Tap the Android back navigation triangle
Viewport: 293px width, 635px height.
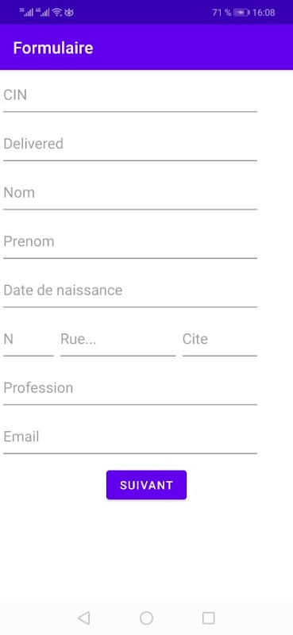[x=84, y=618]
